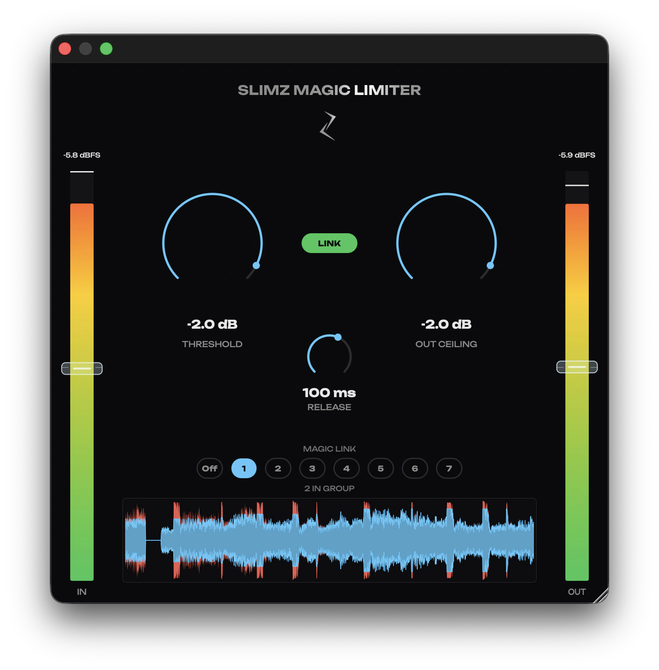This screenshot has width=659, height=670.
Task: Turn Magic Link Off
Action: (210, 468)
